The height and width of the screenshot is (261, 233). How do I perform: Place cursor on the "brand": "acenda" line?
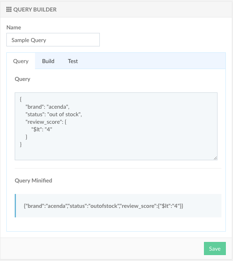coord(47,107)
